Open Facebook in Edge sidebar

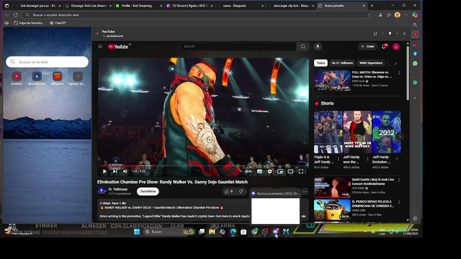coord(415,54)
